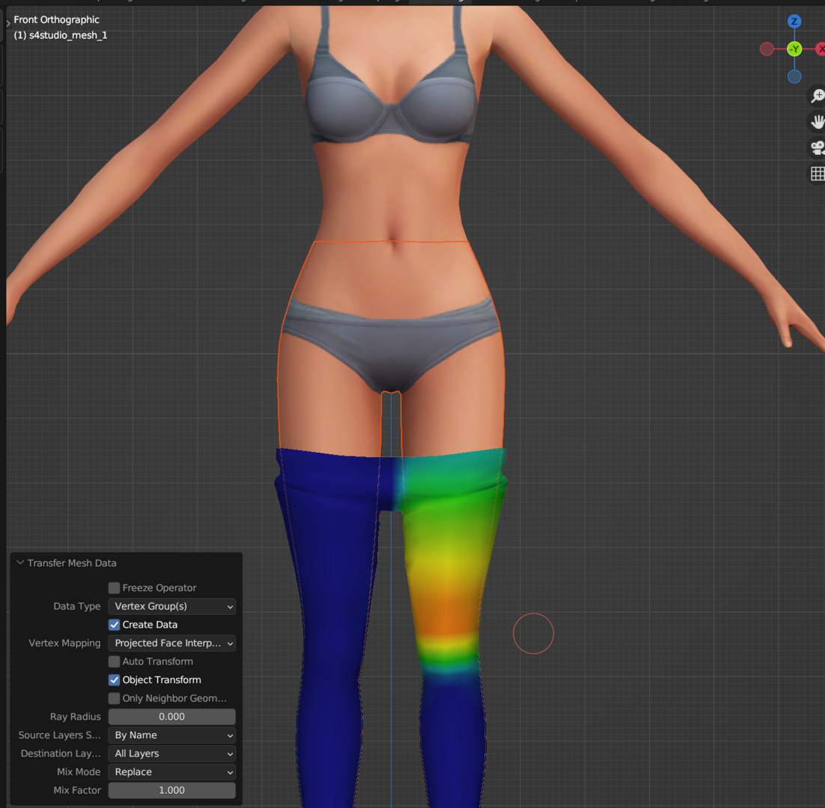Click the Mix Factor slider
The width and height of the screenshot is (825, 808).
172,790
